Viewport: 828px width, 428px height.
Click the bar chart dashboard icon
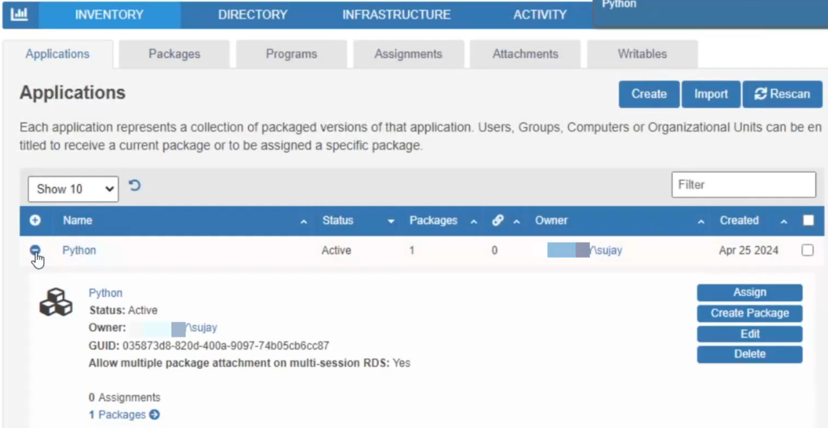[x=20, y=14]
